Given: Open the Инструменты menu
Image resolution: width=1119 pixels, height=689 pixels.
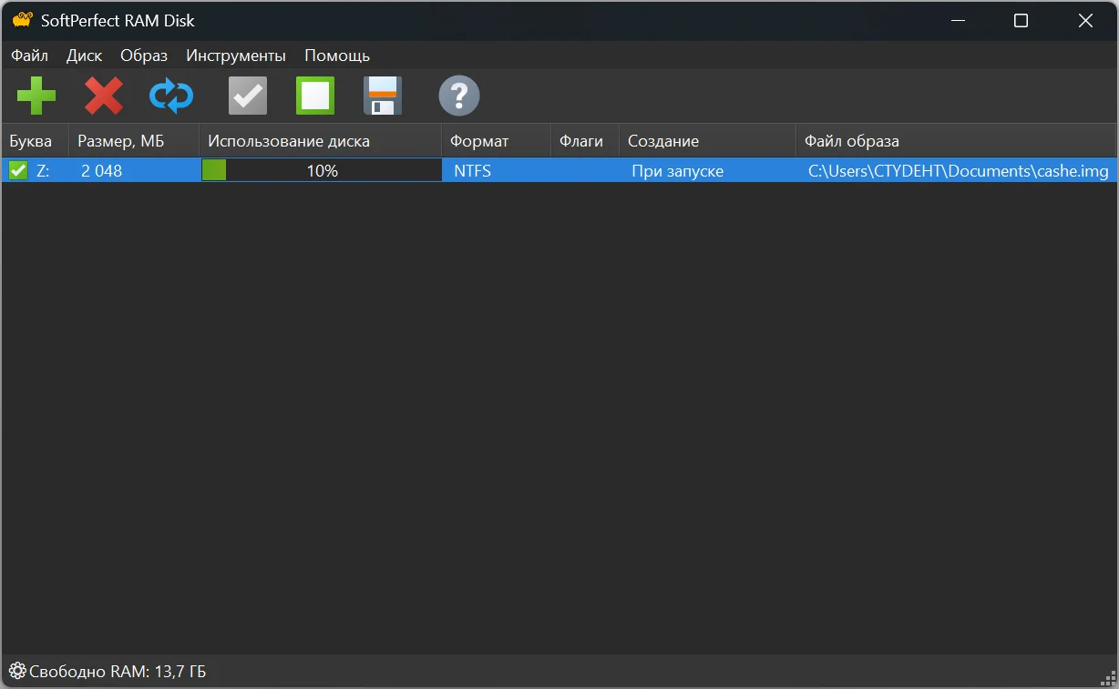Looking at the screenshot, I should click(x=236, y=56).
